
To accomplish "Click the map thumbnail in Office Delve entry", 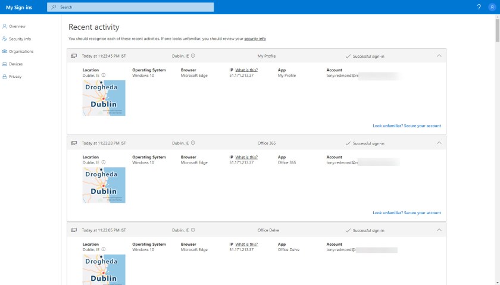I will coord(104,270).
